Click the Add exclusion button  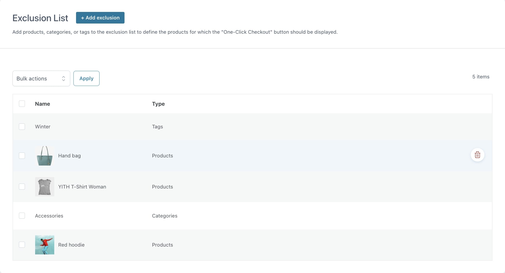click(x=100, y=18)
